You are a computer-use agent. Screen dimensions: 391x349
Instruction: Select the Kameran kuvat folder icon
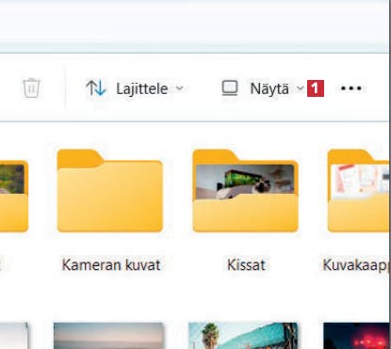point(110,191)
